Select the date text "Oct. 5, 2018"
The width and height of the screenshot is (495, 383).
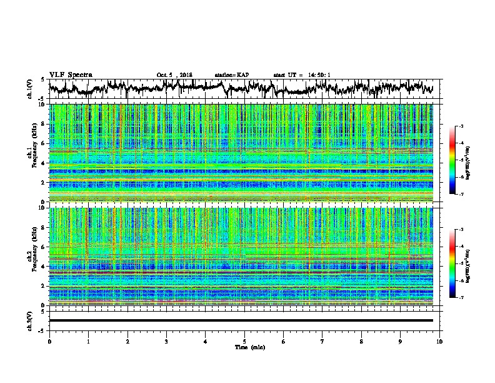coord(174,75)
